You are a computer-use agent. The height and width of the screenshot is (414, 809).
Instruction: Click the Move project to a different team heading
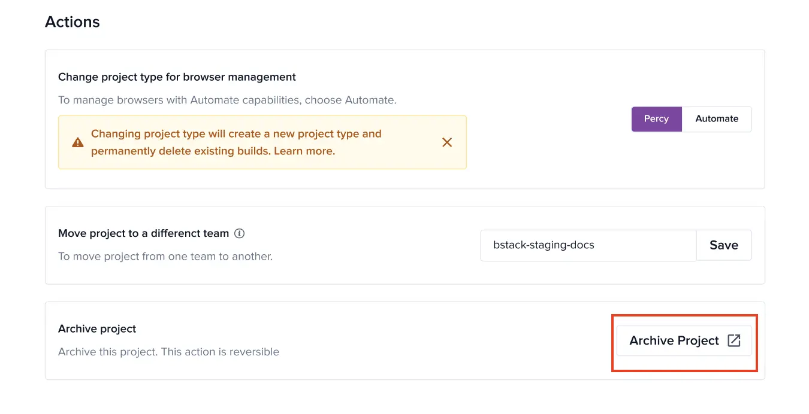coord(143,233)
